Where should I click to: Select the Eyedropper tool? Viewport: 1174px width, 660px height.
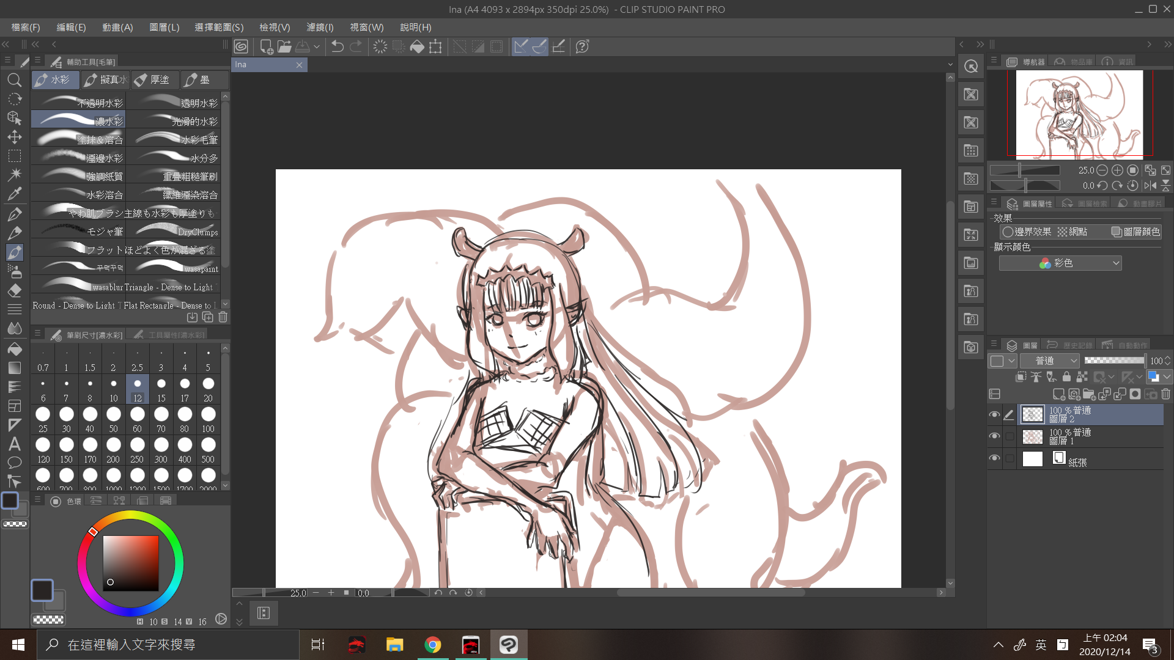click(14, 194)
